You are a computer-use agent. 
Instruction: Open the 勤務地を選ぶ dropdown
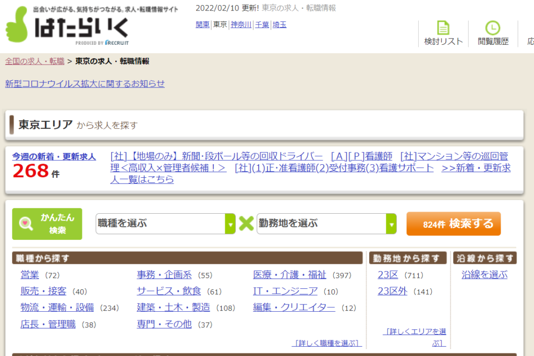(323, 223)
